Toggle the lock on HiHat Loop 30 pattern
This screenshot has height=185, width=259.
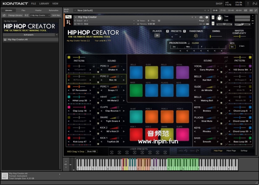[x=94, y=97]
